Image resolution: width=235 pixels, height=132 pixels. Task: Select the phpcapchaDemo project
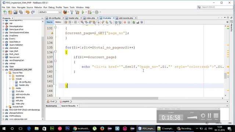coord(16,113)
